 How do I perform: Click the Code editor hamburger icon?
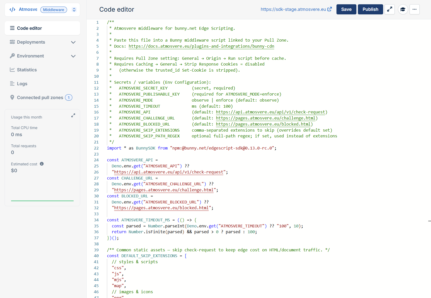click(12, 28)
